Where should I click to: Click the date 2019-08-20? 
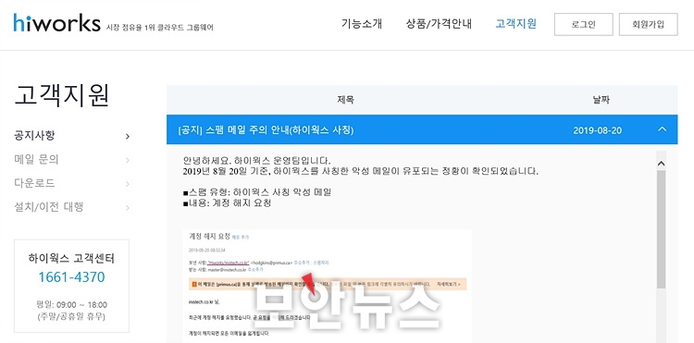pyautogui.click(x=597, y=130)
